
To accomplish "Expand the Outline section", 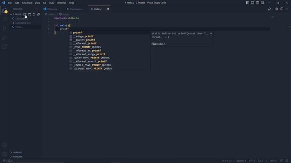I will (x=17, y=153).
